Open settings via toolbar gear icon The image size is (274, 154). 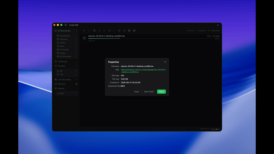click(x=134, y=30)
